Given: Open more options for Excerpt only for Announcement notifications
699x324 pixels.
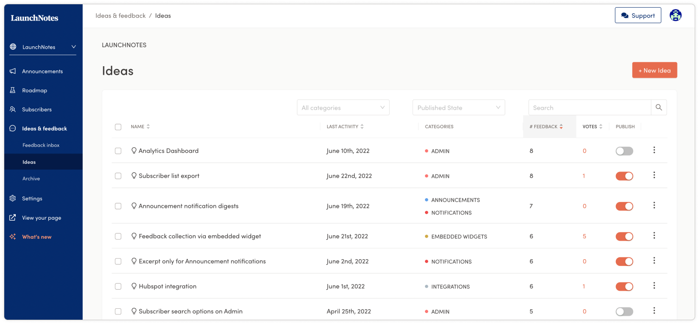Looking at the screenshot, I should 654,261.
